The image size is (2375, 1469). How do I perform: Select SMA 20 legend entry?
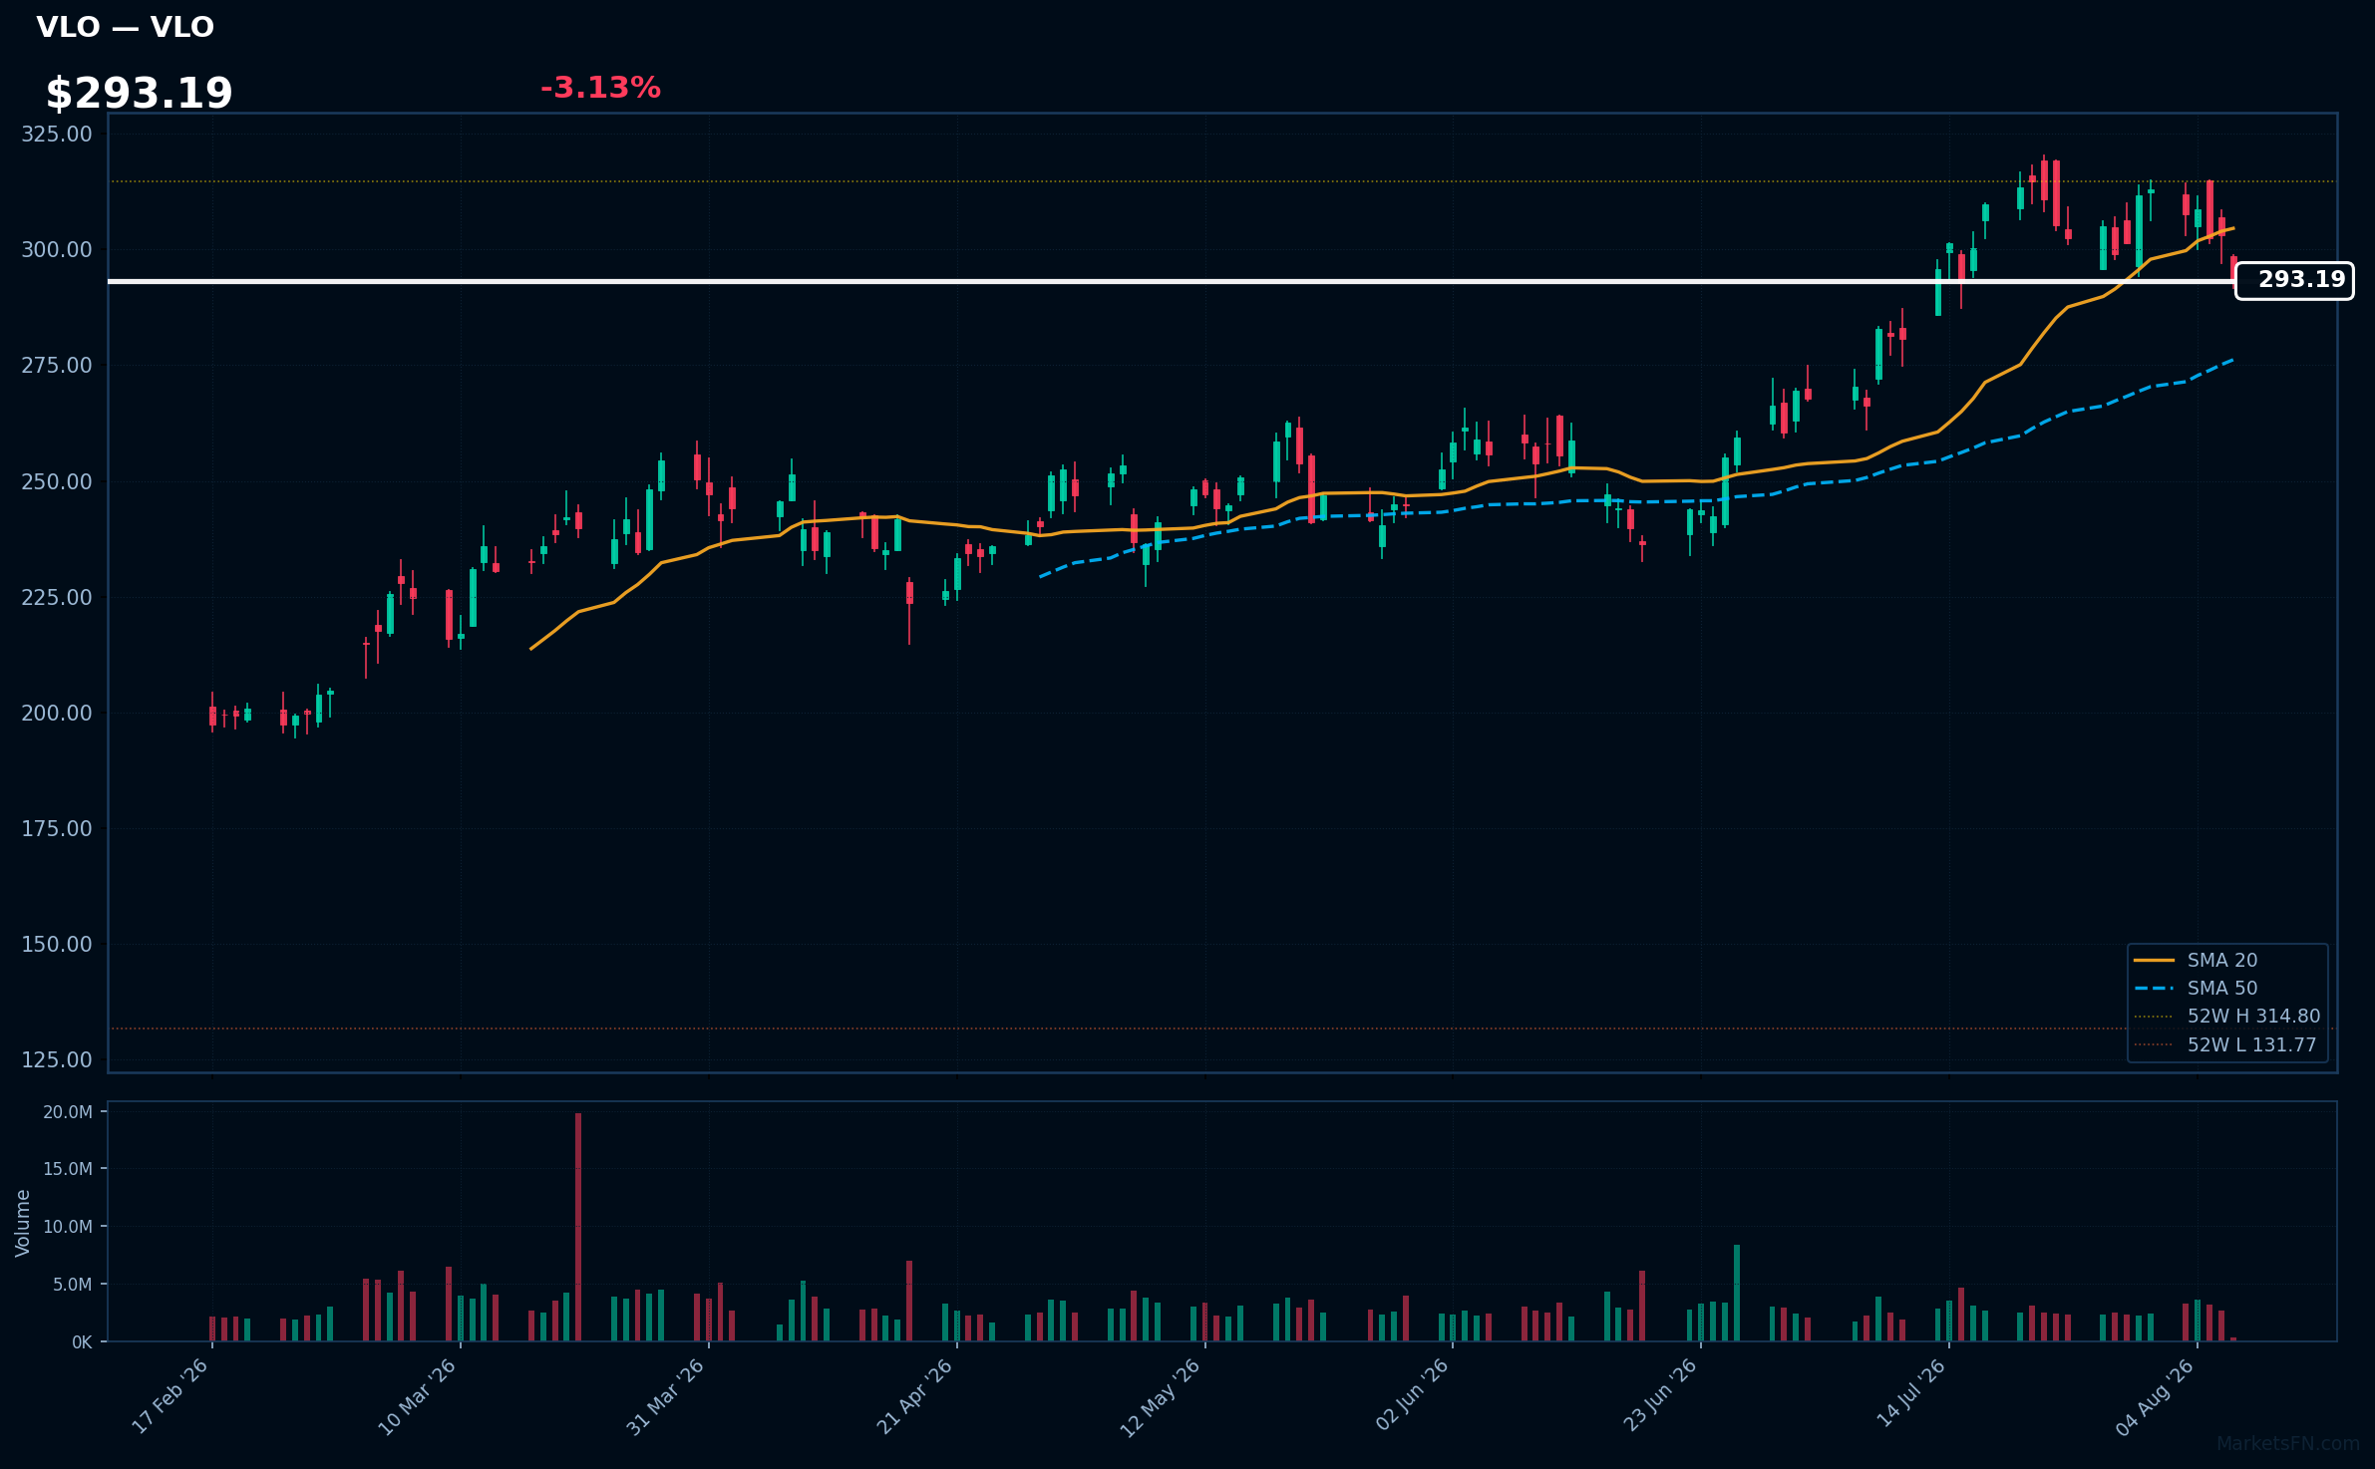pos(2222,960)
